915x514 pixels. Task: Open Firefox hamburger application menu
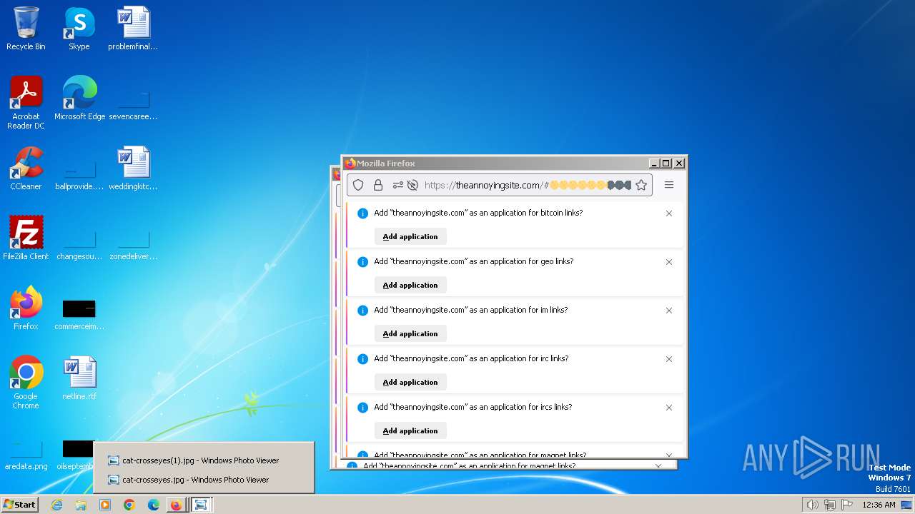(x=669, y=185)
